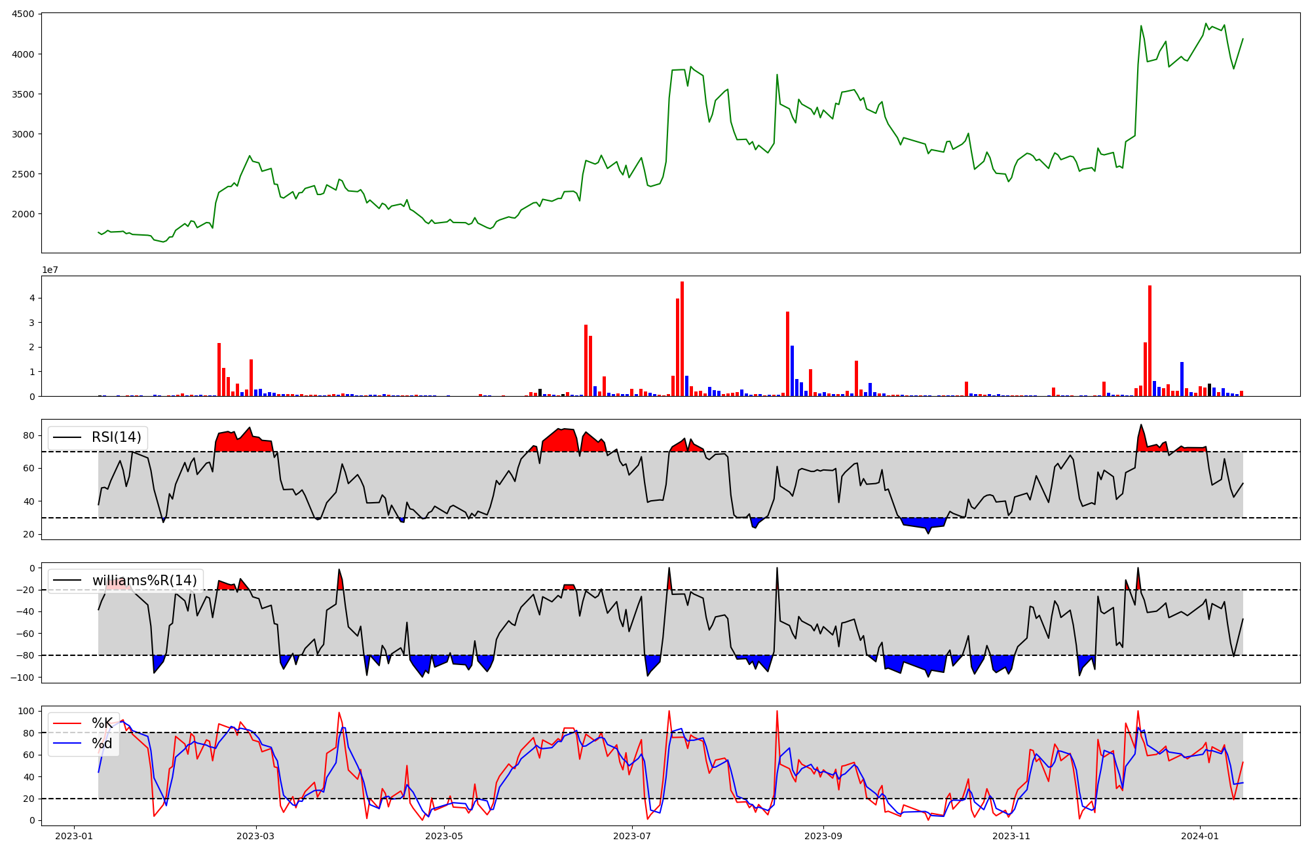The height and width of the screenshot is (851, 1310).
Task: Click the tall blue volume bar in August
Action: 792,371
